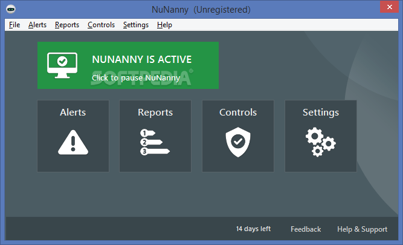Pause NuNanny via the green active banner
403x245 pixels.
pyautogui.click(x=128, y=65)
